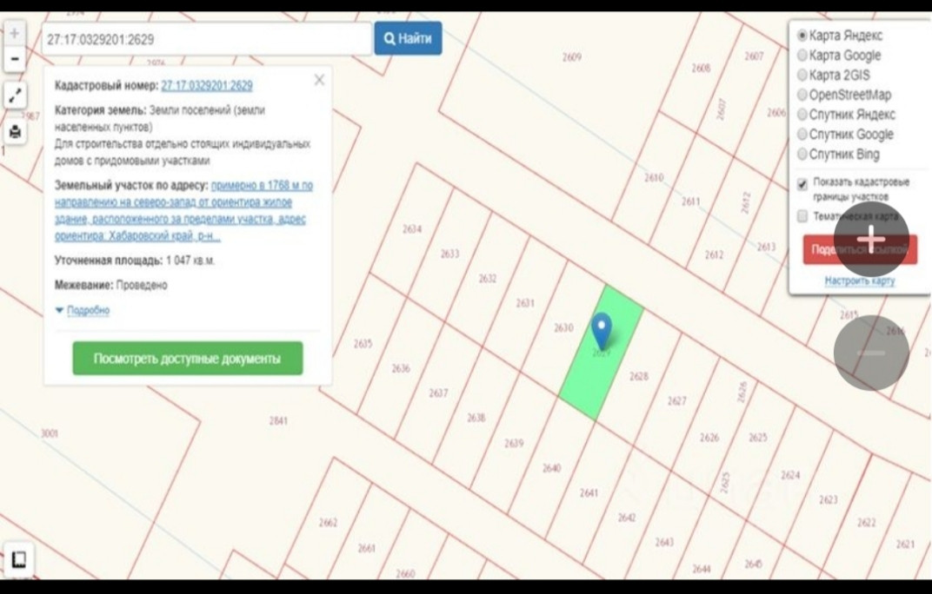The height and width of the screenshot is (594, 932).
Task: Select parcel 2628 on the map
Action: 638,376
